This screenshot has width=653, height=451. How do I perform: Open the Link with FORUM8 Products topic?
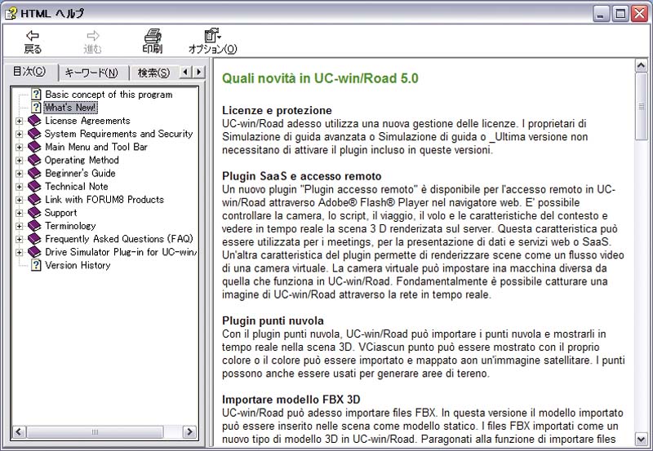(104, 200)
